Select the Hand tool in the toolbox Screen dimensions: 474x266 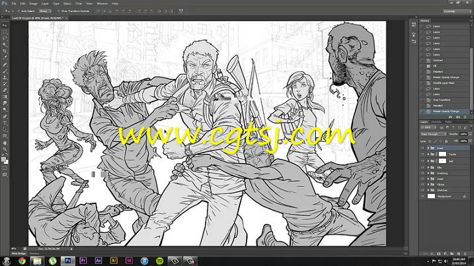point(5,143)
